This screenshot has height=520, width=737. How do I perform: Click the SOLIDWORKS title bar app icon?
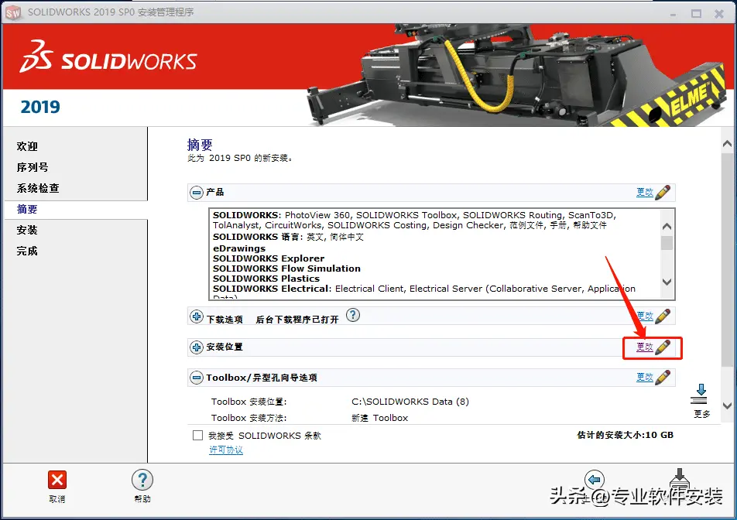pyautogui.click(x=13, y=12)
